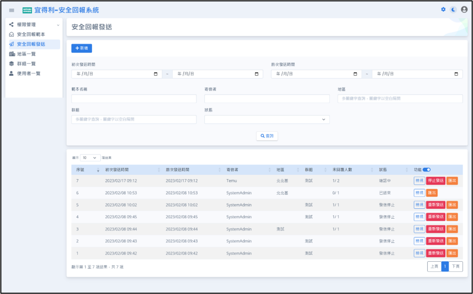Open 使用者一覽 from sidebar
473x294 pixels.
(x=28, y=73)
